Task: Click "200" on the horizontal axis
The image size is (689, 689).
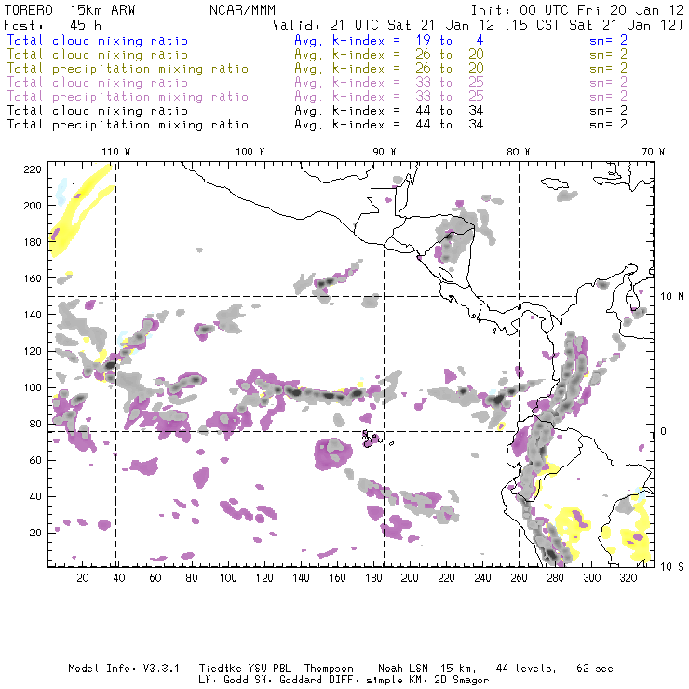Action: point(410,578)
